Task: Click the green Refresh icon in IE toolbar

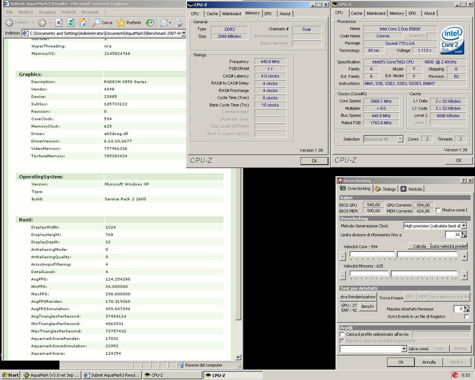Action: tap(71, 22)
